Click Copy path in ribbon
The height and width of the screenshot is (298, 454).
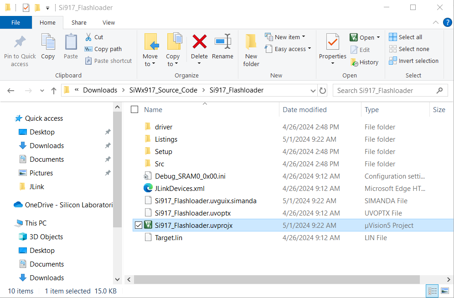coord(103,49)
